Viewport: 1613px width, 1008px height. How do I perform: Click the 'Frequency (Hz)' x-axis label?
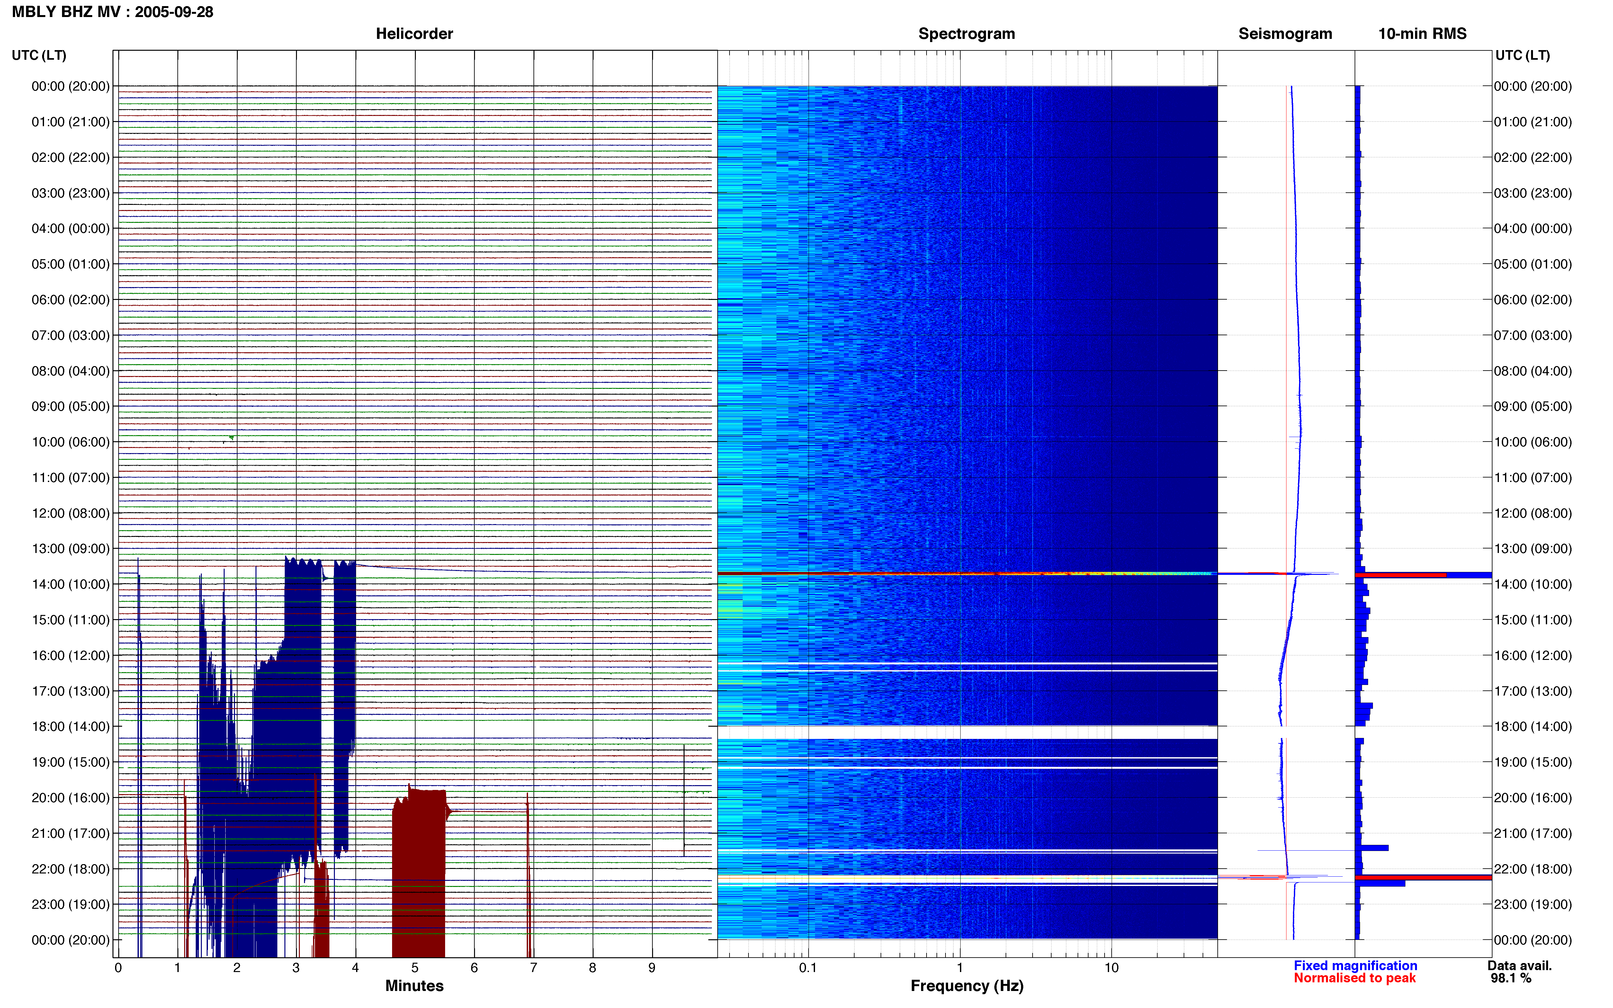click(x=967, y=986)
